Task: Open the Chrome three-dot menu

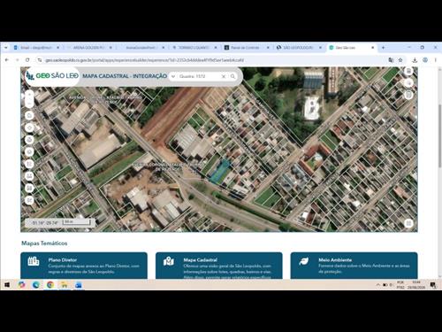Action: [435, 60]
